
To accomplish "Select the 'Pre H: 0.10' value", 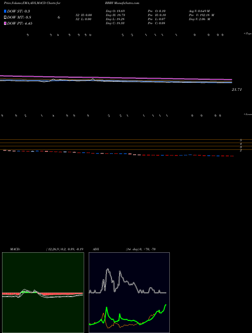I will click(157, 15).
